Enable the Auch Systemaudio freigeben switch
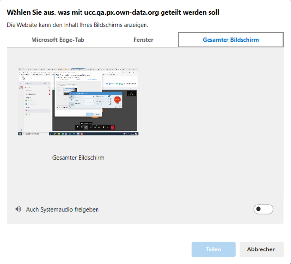 (263, 209)
